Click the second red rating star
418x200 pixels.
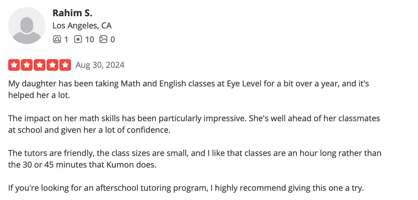point(27,65)
